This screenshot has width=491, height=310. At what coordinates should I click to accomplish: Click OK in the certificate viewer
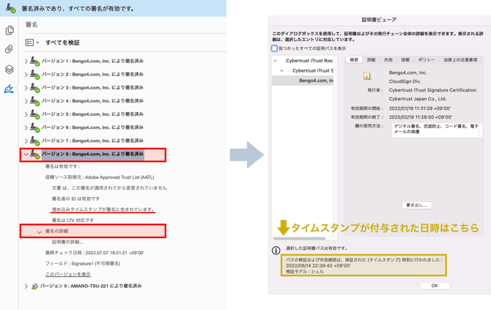435,286
